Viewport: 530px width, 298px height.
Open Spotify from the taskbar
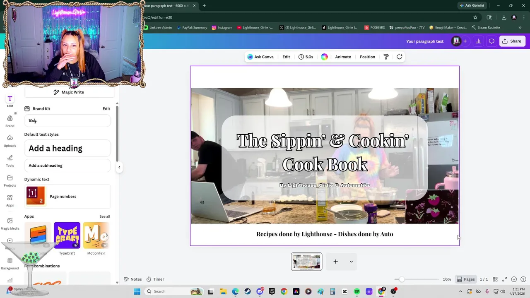click(357, 291)
